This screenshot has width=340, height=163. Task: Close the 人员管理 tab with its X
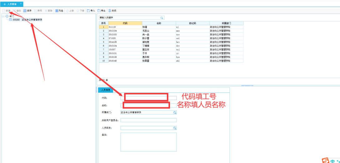tap(21, 3)
